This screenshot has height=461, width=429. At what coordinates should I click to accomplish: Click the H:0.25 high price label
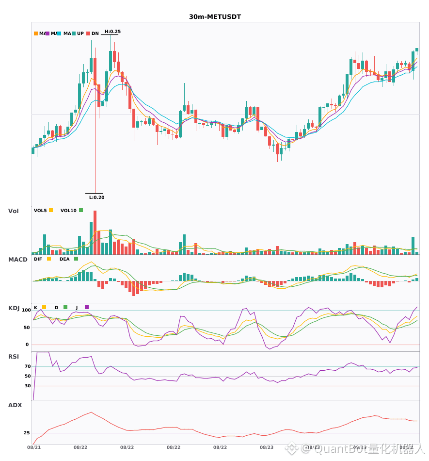coord(113,32)
